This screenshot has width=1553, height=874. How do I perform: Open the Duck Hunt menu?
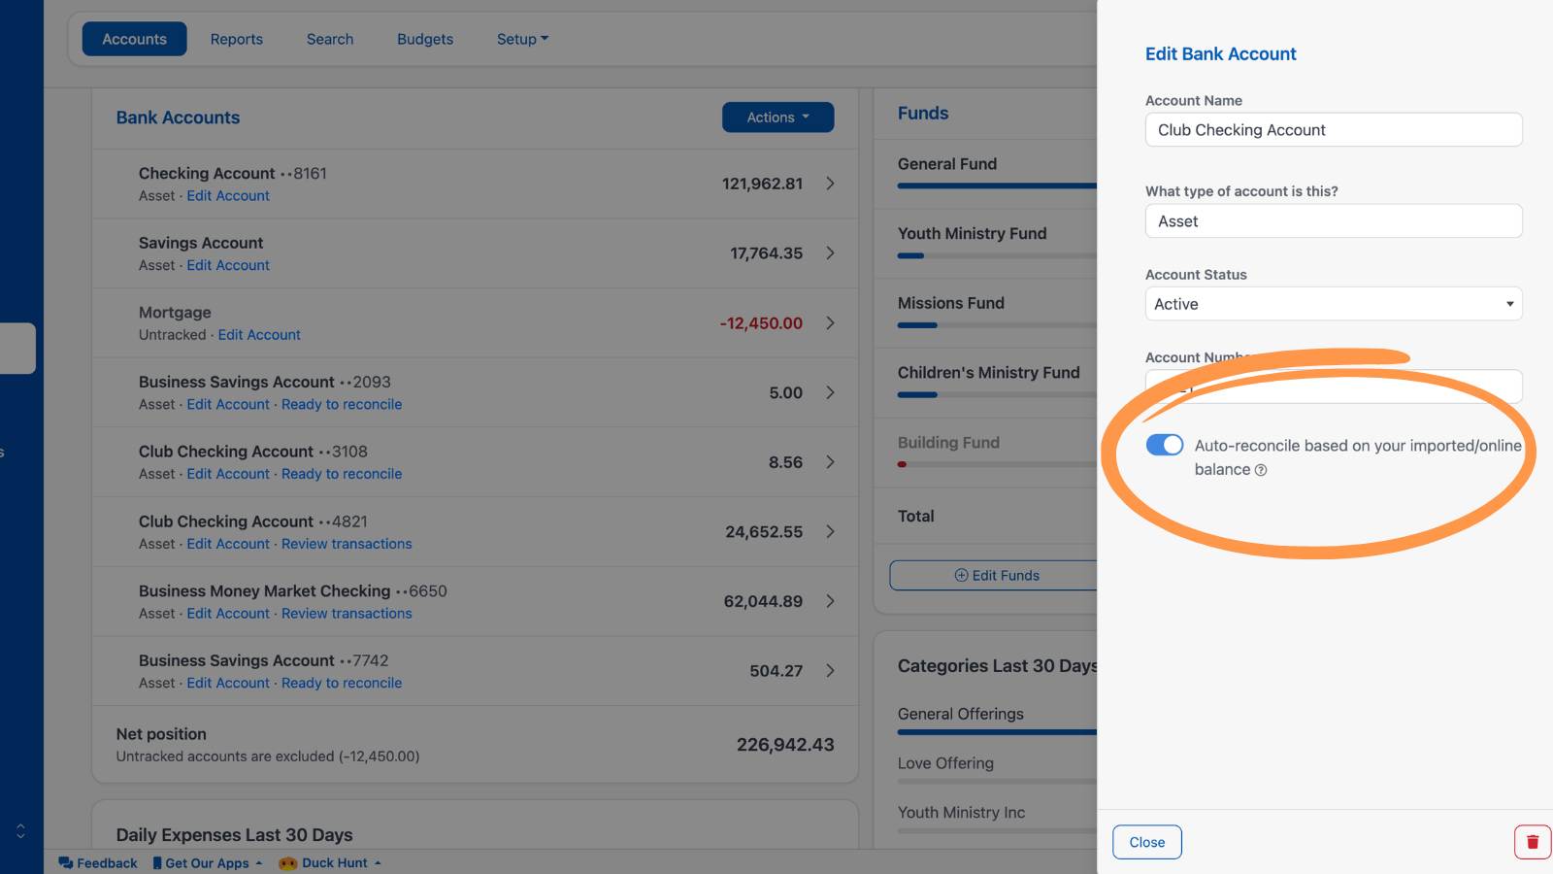coord(330,863)
